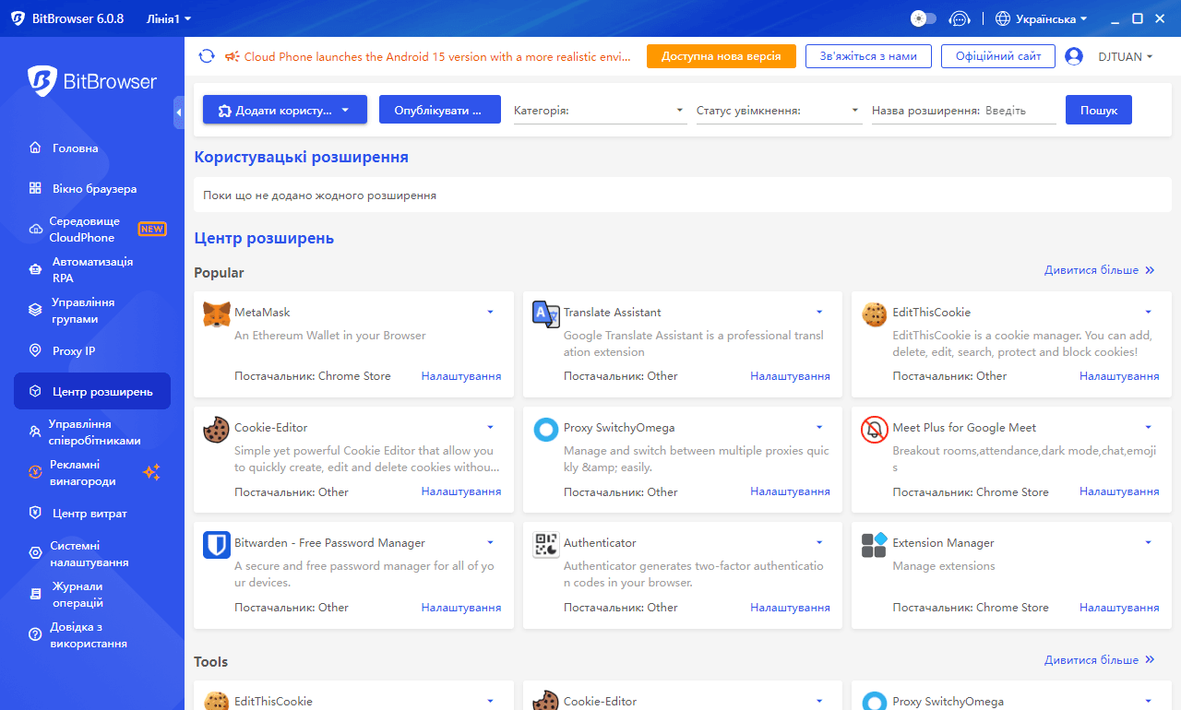Click the refresh icon beside the announcement

coord(207,56)
